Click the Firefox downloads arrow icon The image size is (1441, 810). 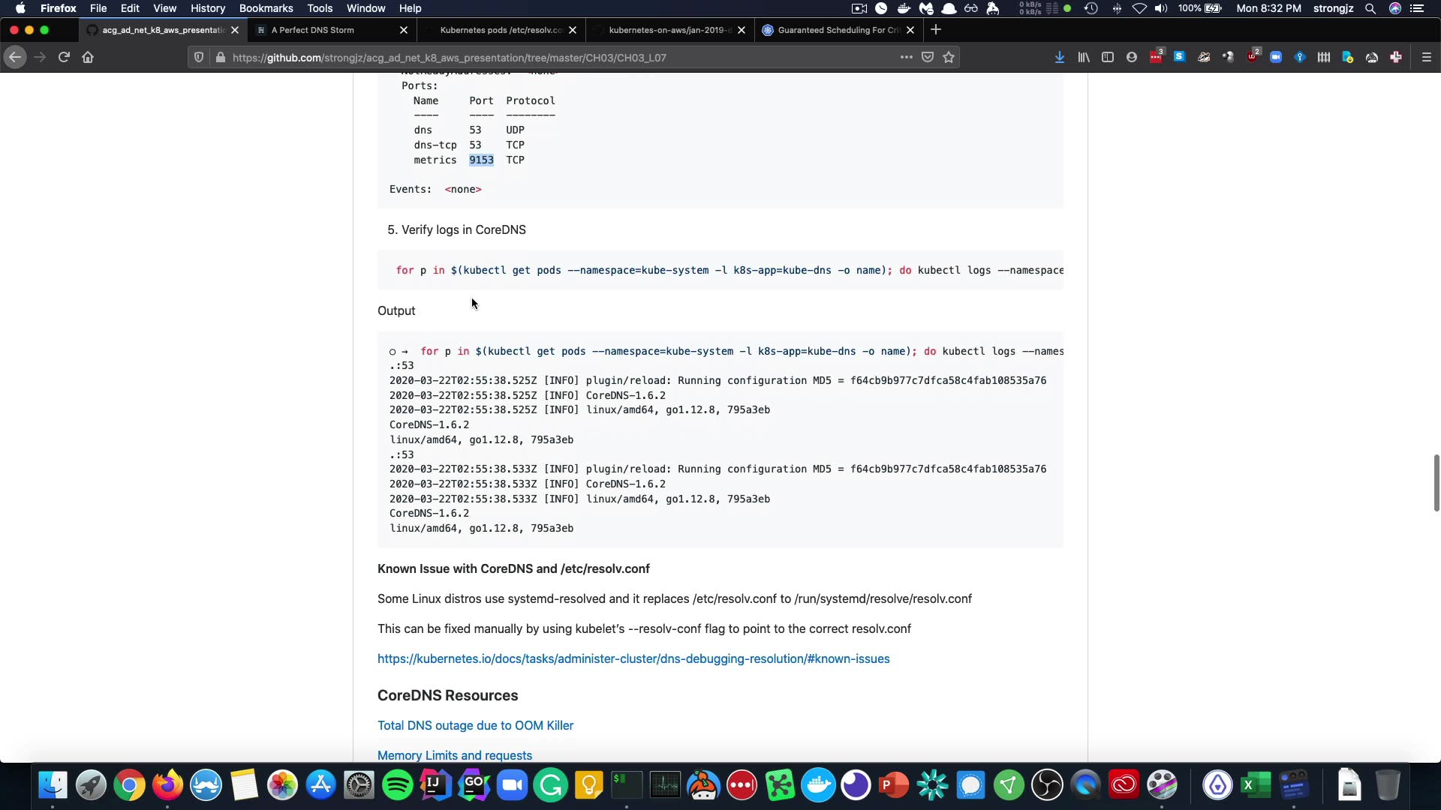point(1059,58)
